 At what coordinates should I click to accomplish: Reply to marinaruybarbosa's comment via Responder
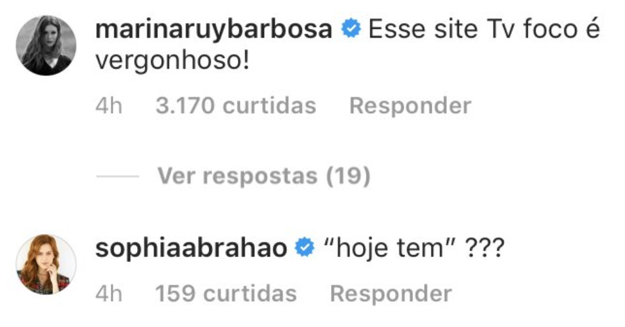pyautogui.click(x=410, y=106)
